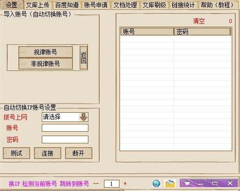Click the 账号 column header
Screen dimensions: 240x191
point(147,32)
